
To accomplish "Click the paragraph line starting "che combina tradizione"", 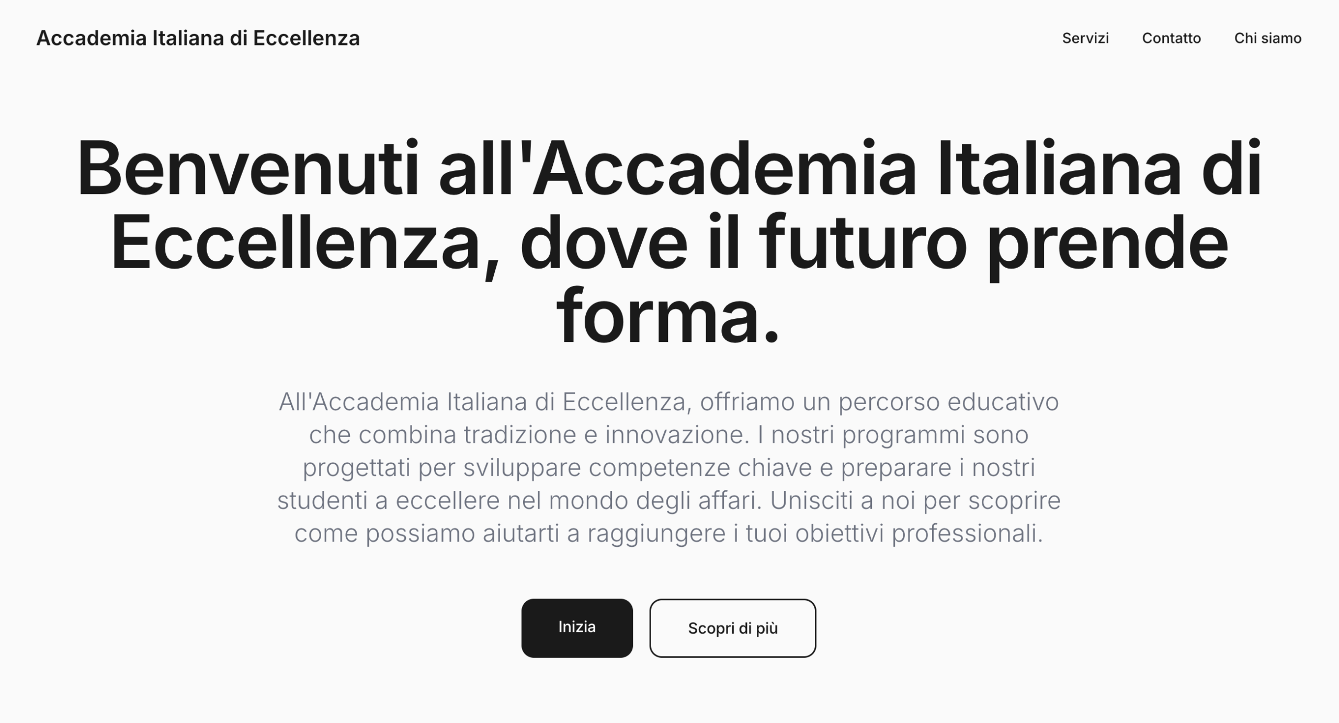I will tap(668, 435).
